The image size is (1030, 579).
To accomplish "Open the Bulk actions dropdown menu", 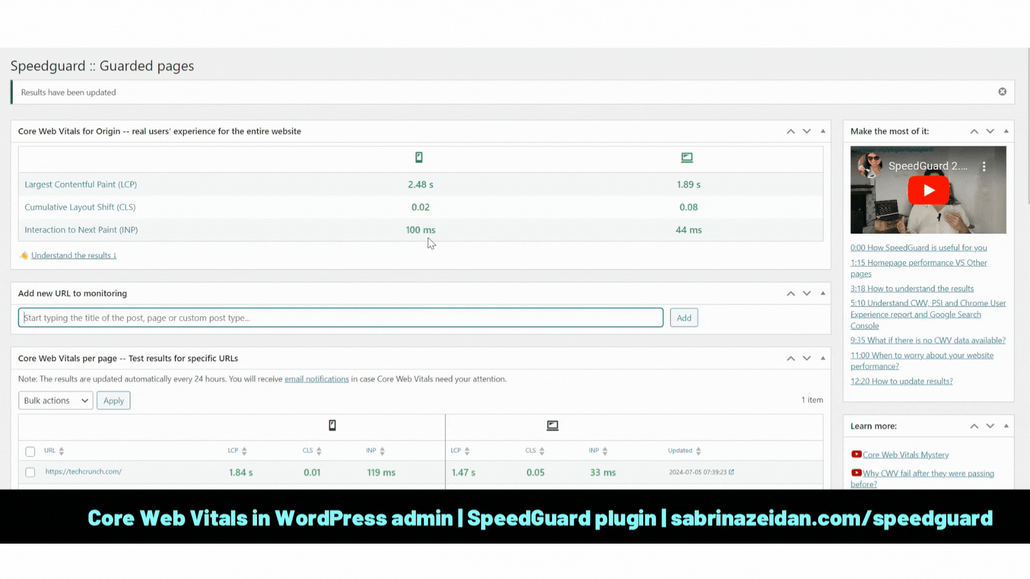I will coord(55,400).
